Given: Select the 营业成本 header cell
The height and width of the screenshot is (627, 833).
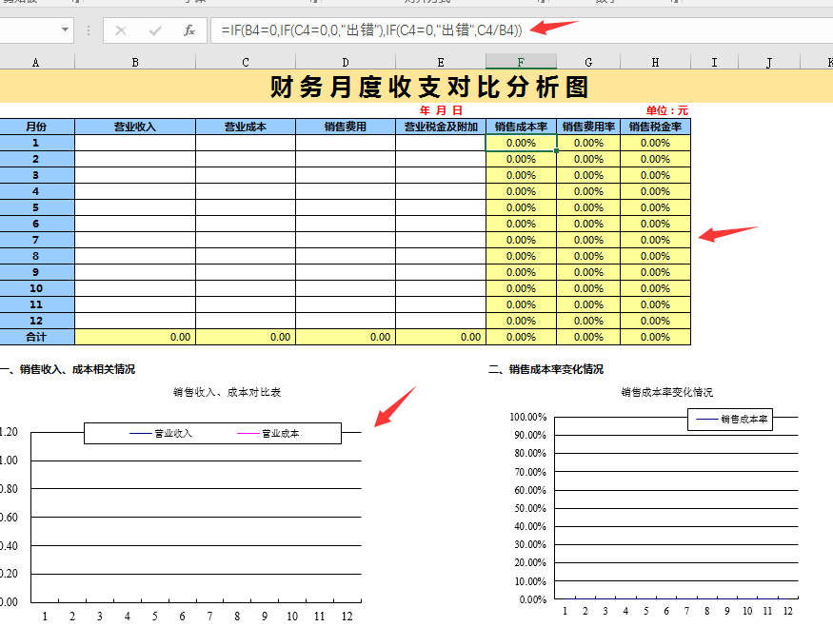Looking at the screenshot, I should tap(246, 127).
